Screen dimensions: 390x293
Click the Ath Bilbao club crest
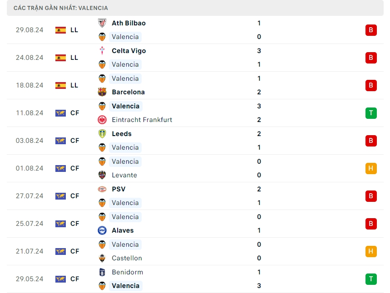click(102, 23)
